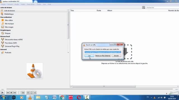The height and width of the screenshot is (100, 179).
Task: Open Ma musique in the sidebar
Action: (9, 24)
